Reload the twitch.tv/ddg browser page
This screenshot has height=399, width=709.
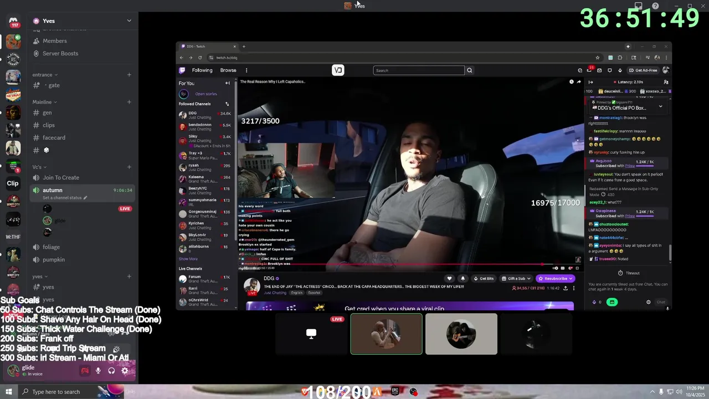pyautogui.click(x=200, y=58)
